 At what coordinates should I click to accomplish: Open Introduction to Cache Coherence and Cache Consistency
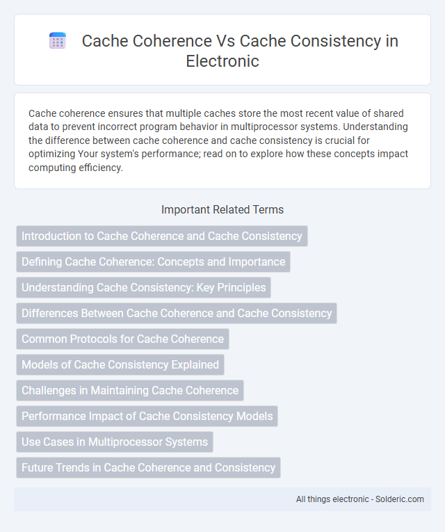tap(162, 236)
